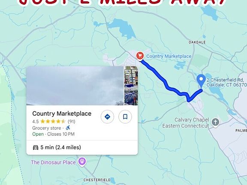Click the red shopping cart map pin
This screenshot has height=185, width=247.
tap(140, 56)
